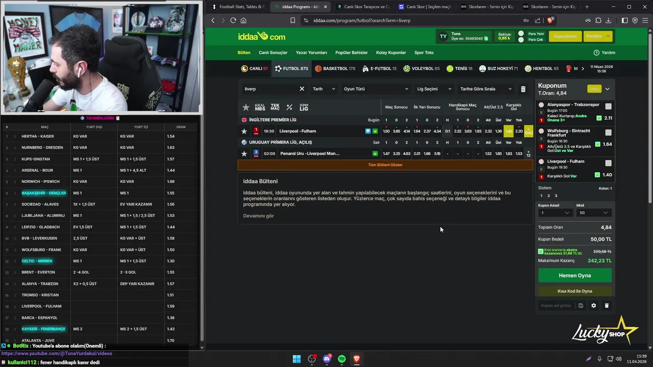
Task: Go to the browser home page
Action: (243, 20)
